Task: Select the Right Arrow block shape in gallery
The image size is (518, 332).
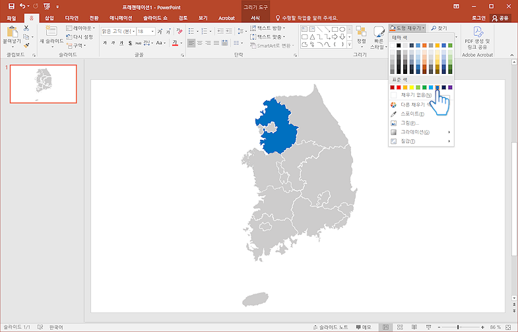Action: (x=335, y=37)
